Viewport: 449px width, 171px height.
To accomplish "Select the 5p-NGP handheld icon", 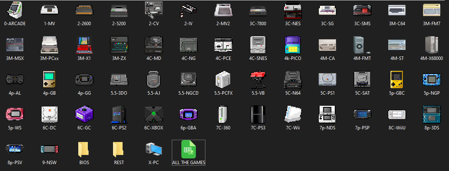I will (431, 80).
